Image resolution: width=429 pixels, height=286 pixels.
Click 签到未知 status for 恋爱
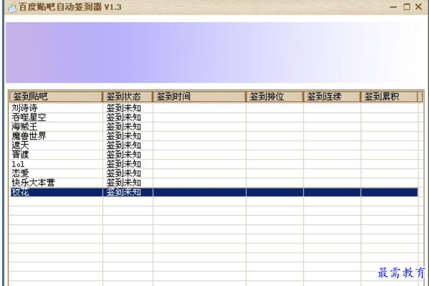pyautogui.click(x=124, y=173)
